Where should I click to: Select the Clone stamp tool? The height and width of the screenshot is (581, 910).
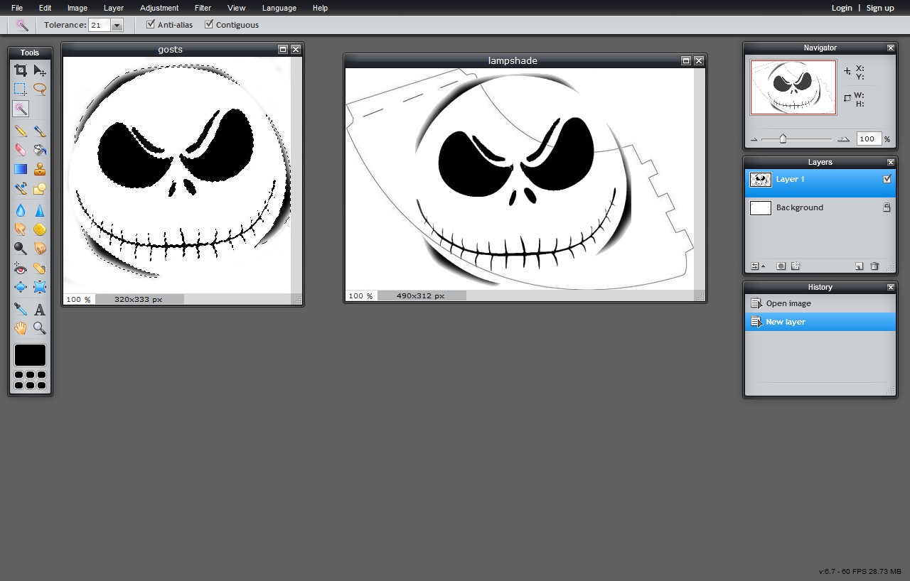[x=40, y=169]
